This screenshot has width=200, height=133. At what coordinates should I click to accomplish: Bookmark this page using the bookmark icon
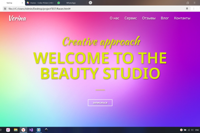coord(187,9)
